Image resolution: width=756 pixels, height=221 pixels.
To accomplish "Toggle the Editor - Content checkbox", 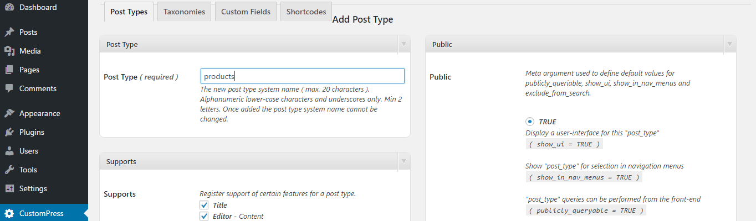I will point(205,216).
